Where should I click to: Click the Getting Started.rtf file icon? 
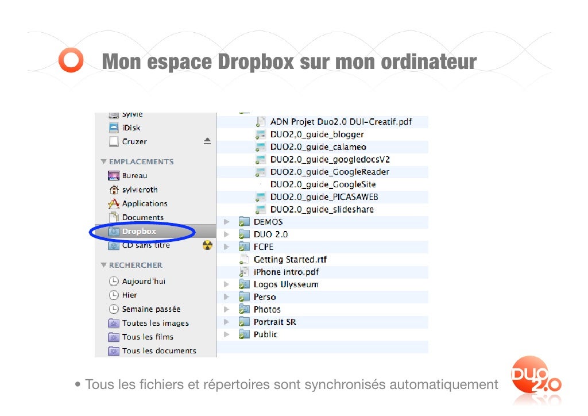(x=244, y=259)
